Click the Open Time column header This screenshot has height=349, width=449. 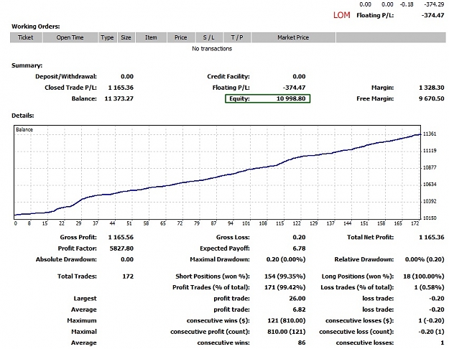pyautogui.click(x=70, y=37)
